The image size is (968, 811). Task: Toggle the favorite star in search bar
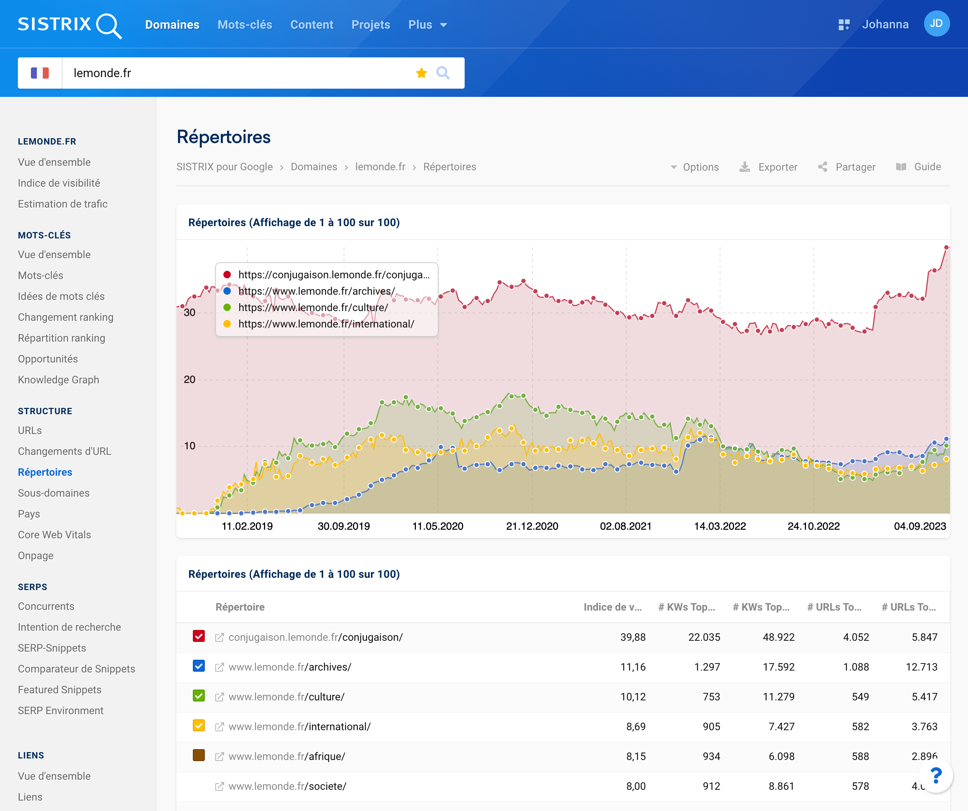pyautogui.click(x=421, y=73)
